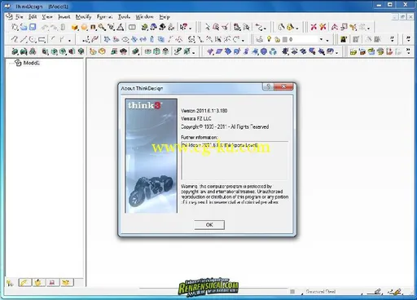Close the About ThinkDesign dialog
The height and width of the screenshot is (300, 417).
283,86
